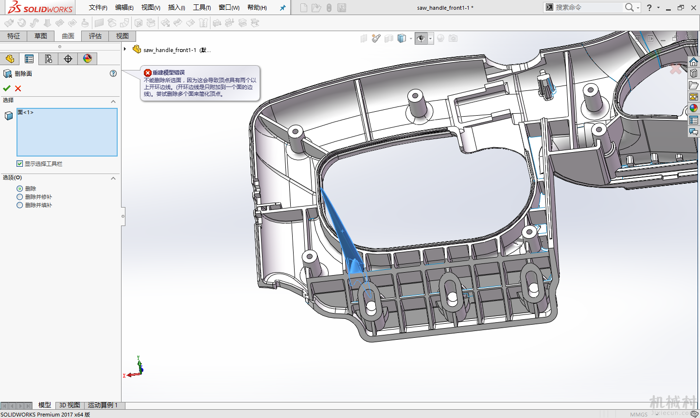Click the Revolved Surface tool icon
The width and height of the screenshot is (700, 418).
coord(21,23)
